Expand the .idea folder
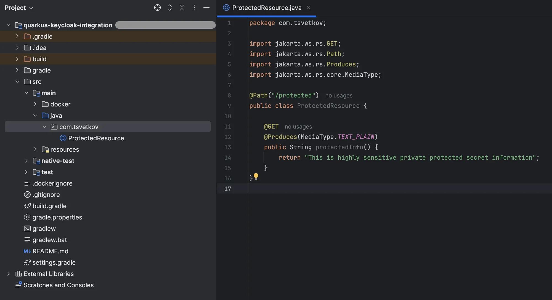Viewport: 552px width, 300px height. pyautogui.click(x=17, y=48)
